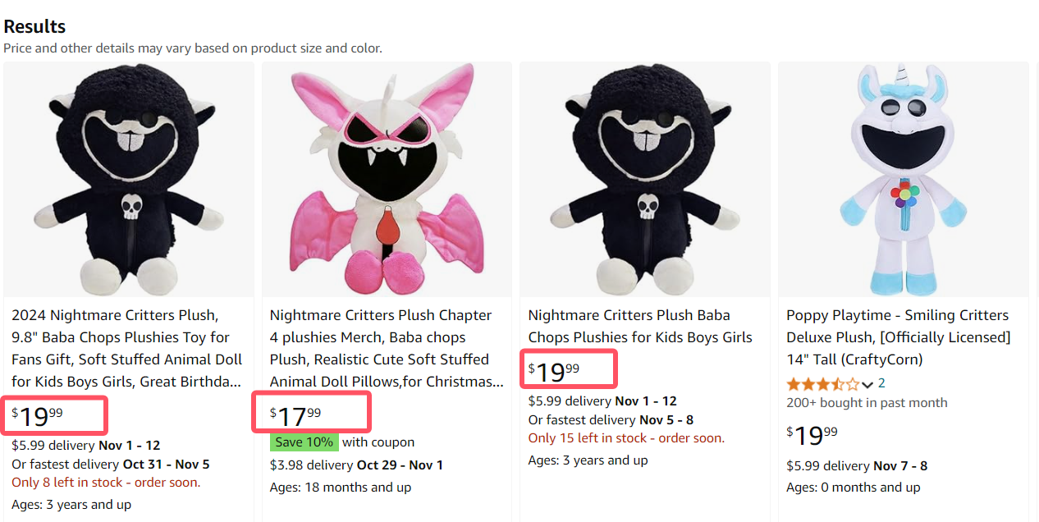This screenshot has height=522, width=1039.
Task: Click the $19.99 price under Baba Chops Plushies
Action: point(554,372)
